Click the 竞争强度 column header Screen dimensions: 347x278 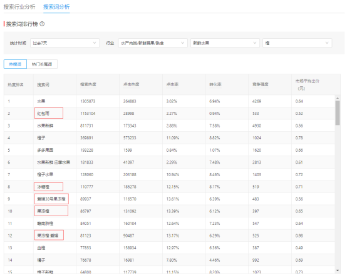261,84
